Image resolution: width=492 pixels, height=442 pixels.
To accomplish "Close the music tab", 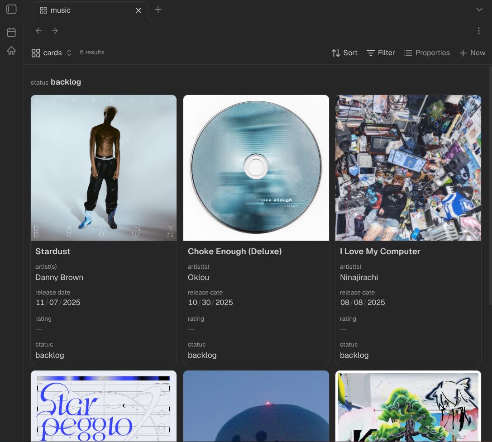I will (139, 10).
